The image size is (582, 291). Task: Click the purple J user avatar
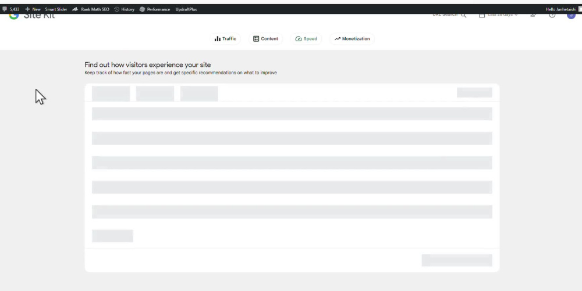pyautogui.click(x=572, y=16)
